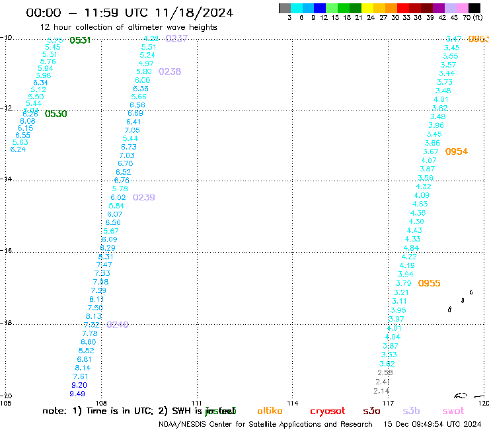Screen dimensions: 489x430
Task: Click the longitude axis label 111
Action: 197,404
